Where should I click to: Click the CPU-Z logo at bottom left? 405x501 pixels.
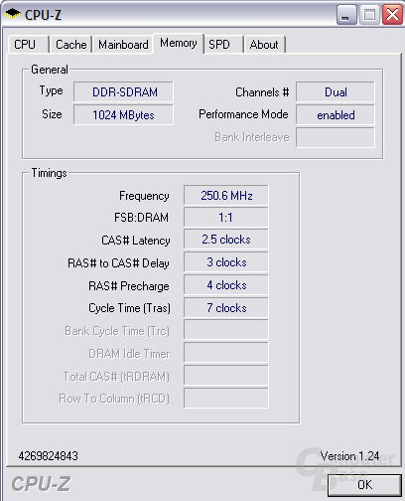pos(41,484)
